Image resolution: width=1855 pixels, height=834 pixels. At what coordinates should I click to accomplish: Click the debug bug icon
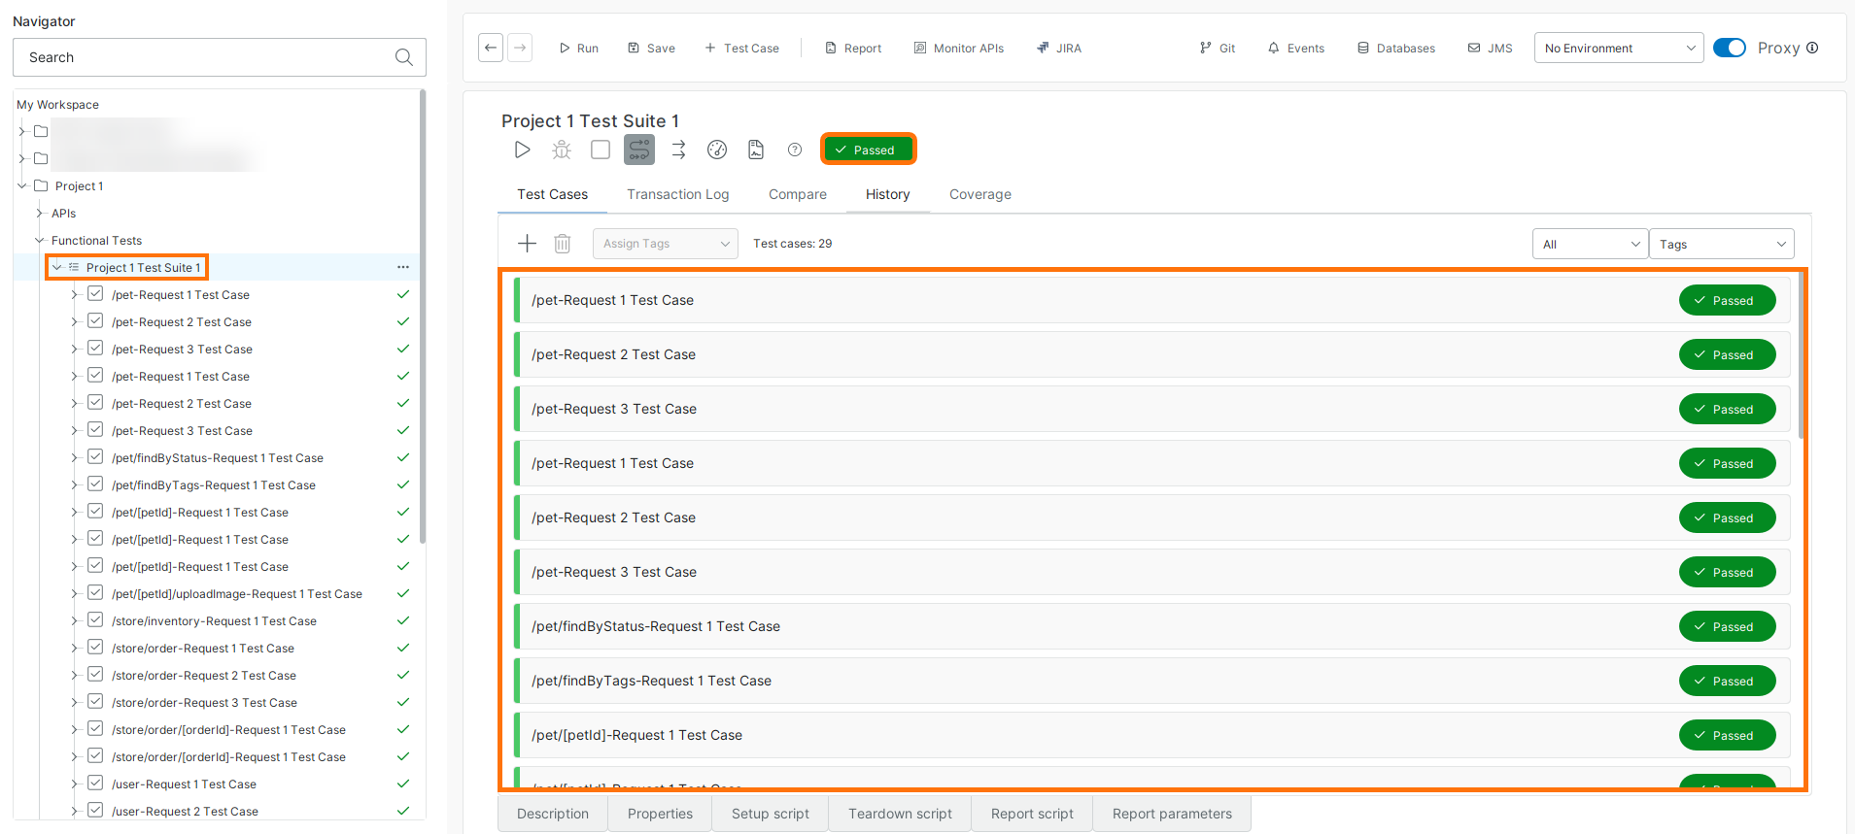(562, 150)
